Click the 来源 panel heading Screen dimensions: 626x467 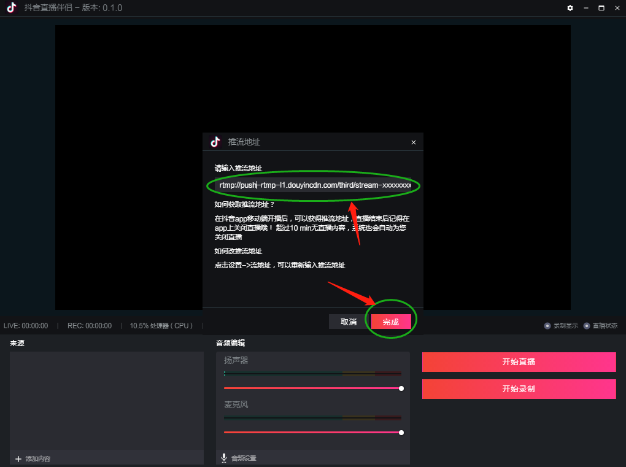pyautogui.click(x=17, y=343)
